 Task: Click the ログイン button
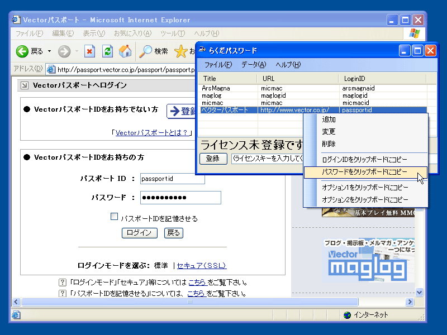pyautogui.click(x=139, y=233)
